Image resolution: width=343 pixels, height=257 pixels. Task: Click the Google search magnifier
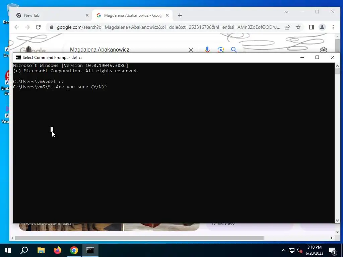pyautogui.click(x=234, y=50)
